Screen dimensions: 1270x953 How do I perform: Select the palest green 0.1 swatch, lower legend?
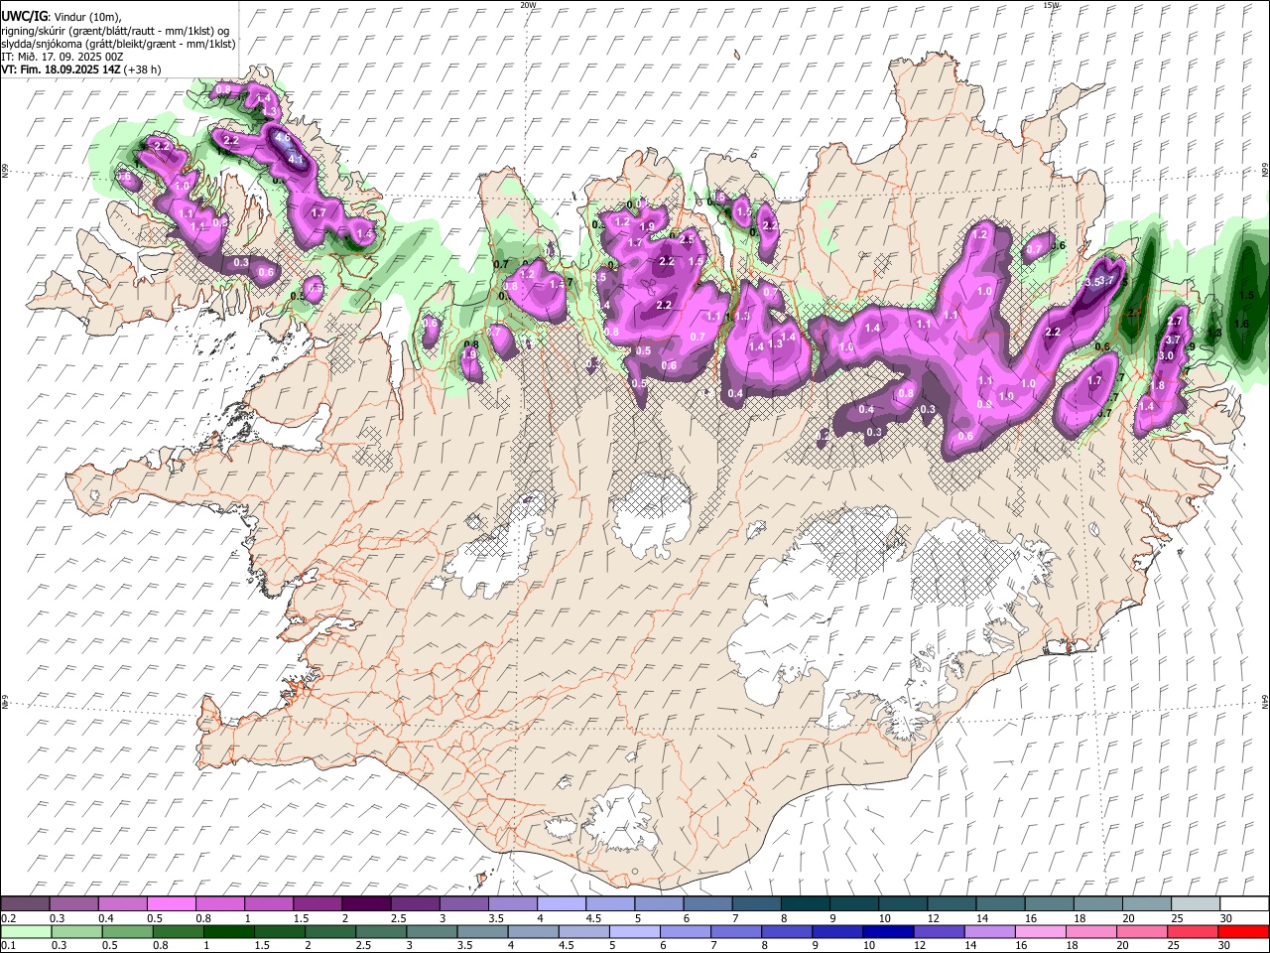click(26, 931)
